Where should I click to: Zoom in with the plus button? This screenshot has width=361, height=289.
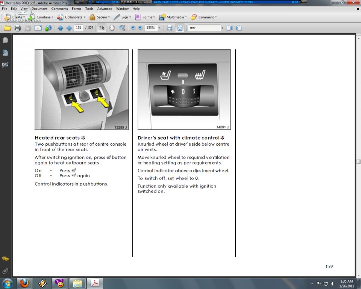click(x=140, y=28)
